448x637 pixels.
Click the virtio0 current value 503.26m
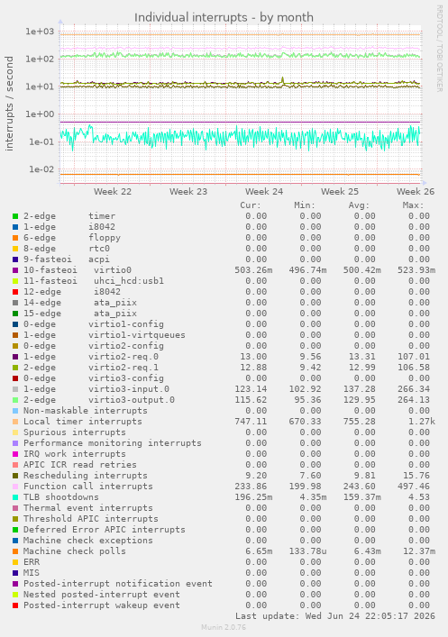[253, 270]
